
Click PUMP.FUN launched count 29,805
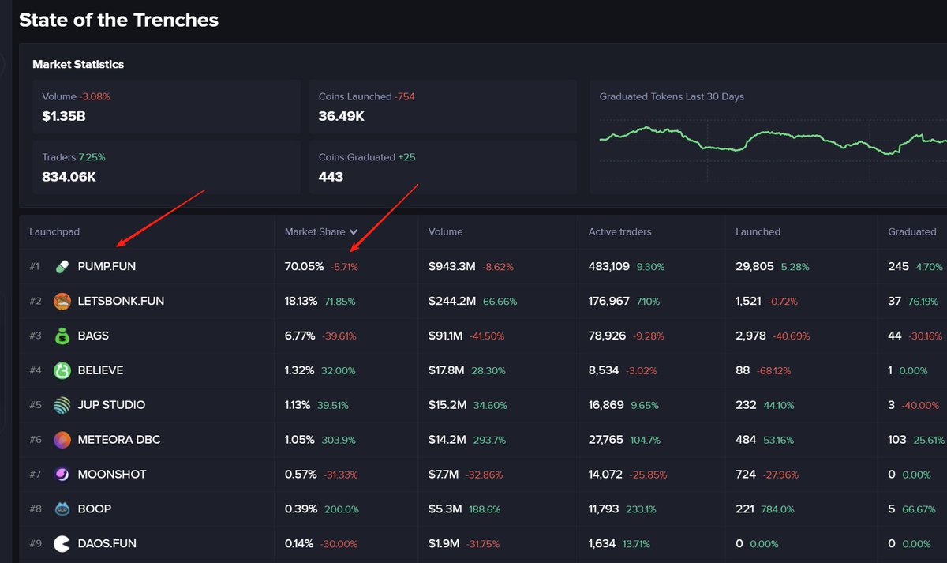click(754, 267)
